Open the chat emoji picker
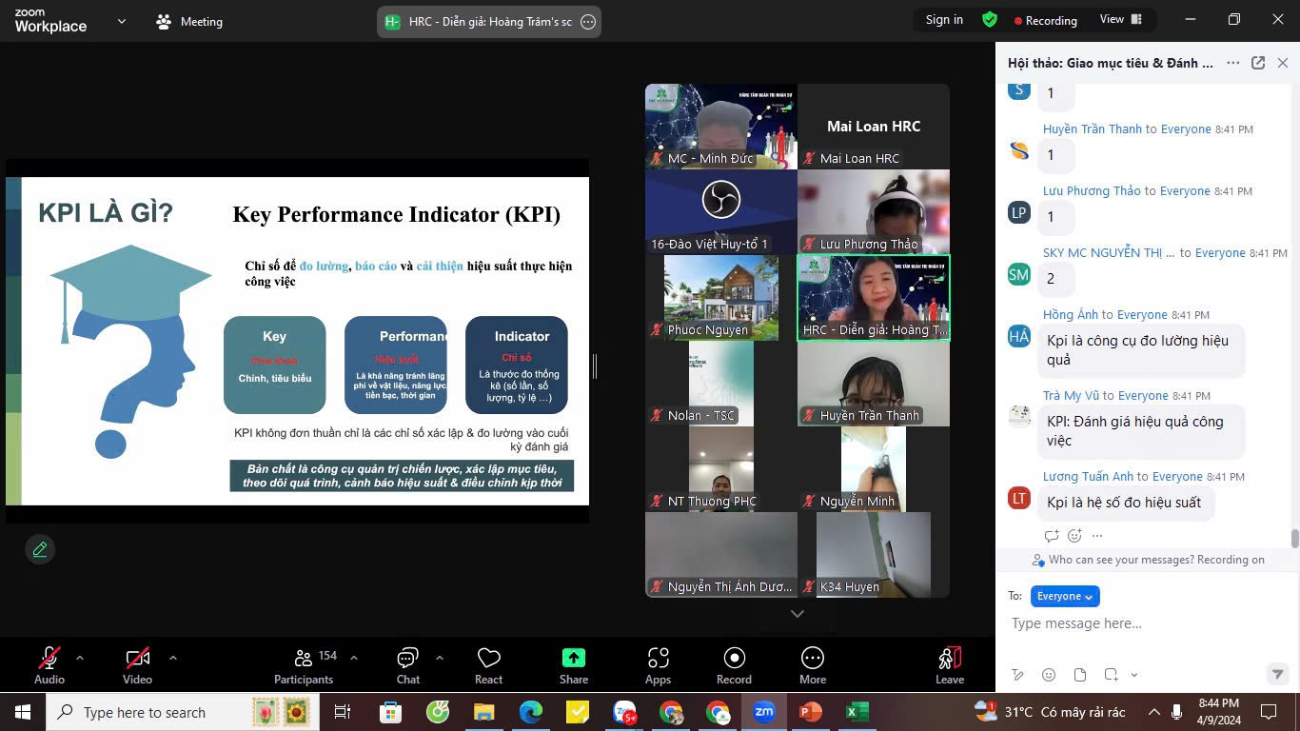 1049,675
